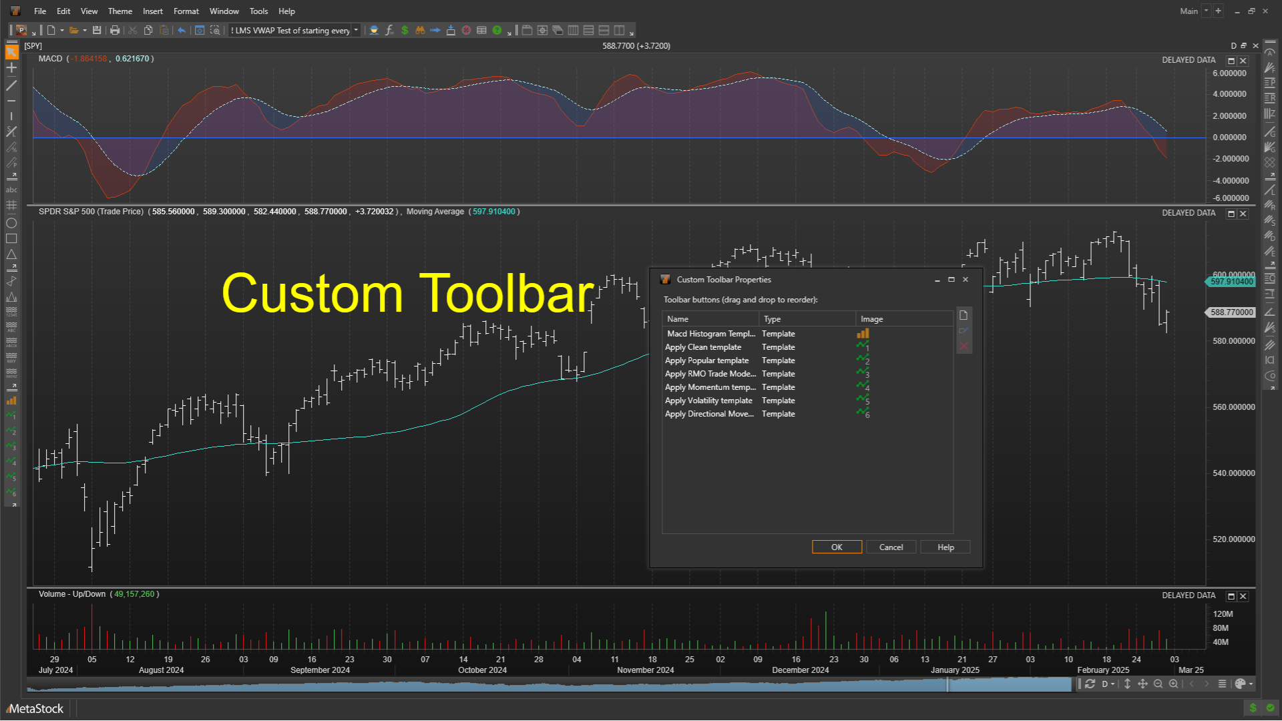Click the ellipse drawing tool in left sidebar
The height and width of the screenshot is (721, 1282).
pyautogui.click(x=11, y=223)
